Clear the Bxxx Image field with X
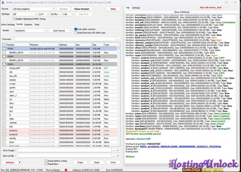 click(x=119, y=151)
